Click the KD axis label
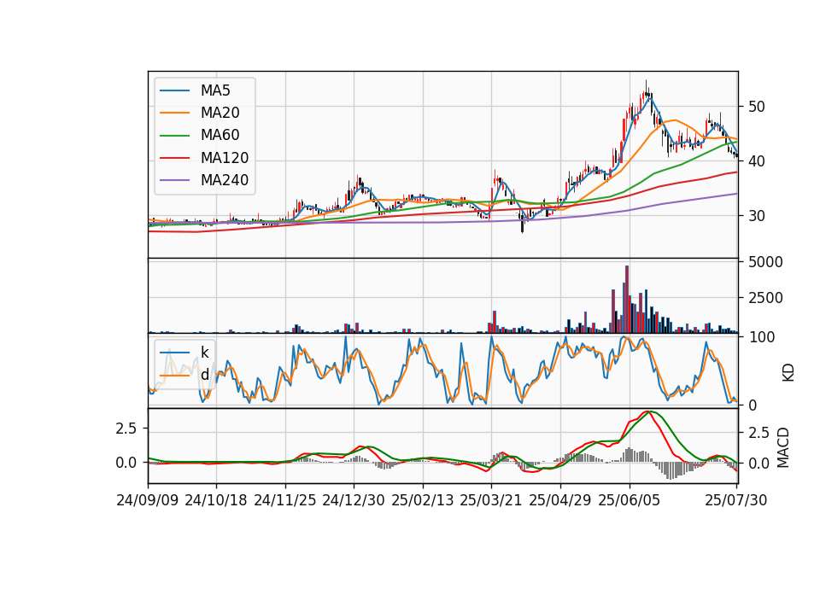This screenshot has width=820, height=589. point(788,372)
